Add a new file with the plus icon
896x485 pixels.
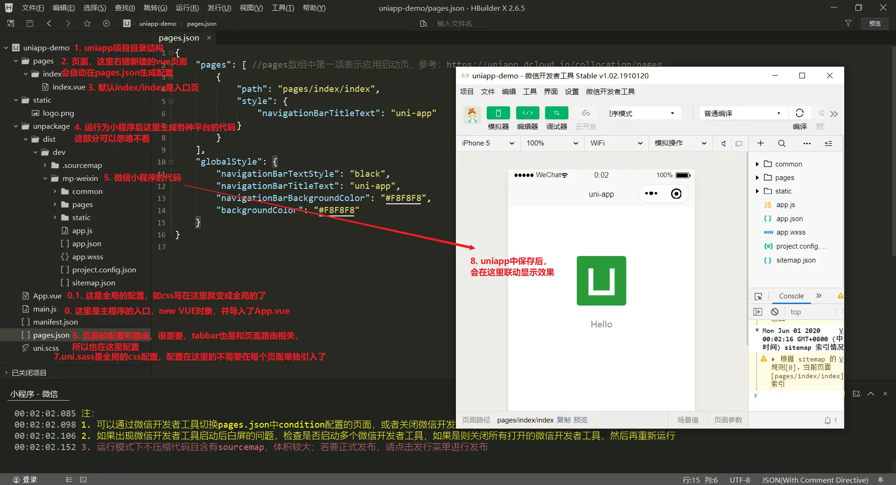click(x=761, y=143)
